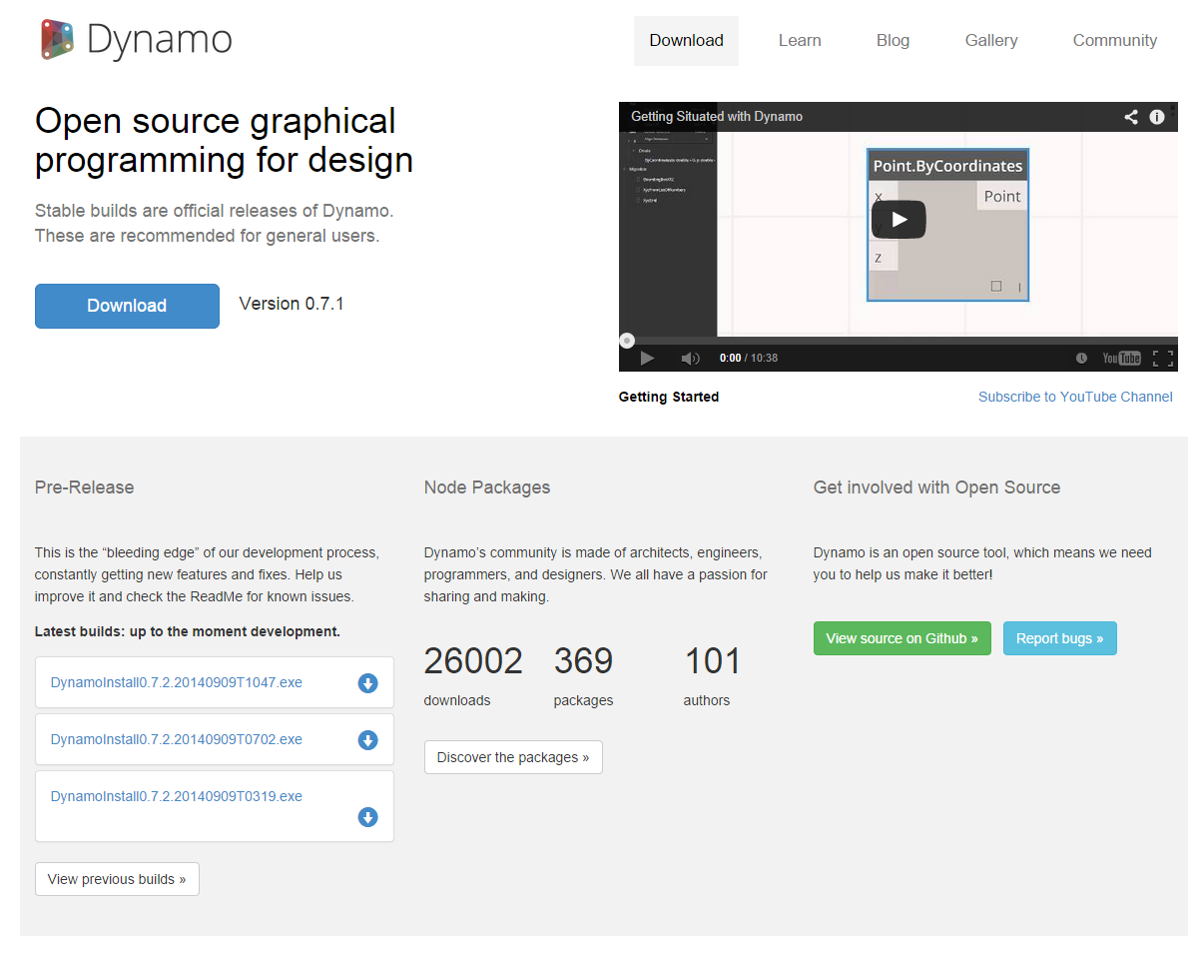Viewport: 1204px width, 954px height.
Task: Click the 369 packages count
Action: 583,661
